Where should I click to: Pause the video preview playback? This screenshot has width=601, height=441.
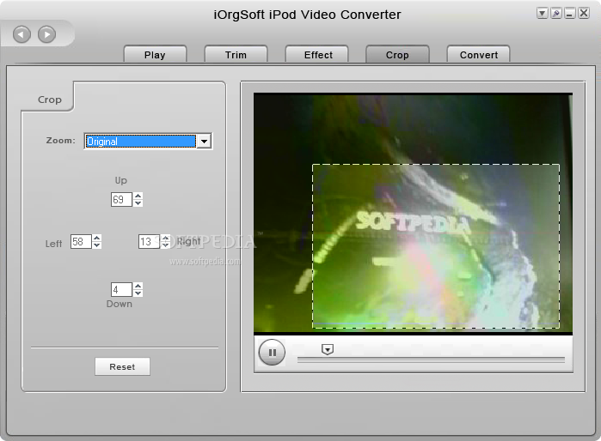(273, 353)
